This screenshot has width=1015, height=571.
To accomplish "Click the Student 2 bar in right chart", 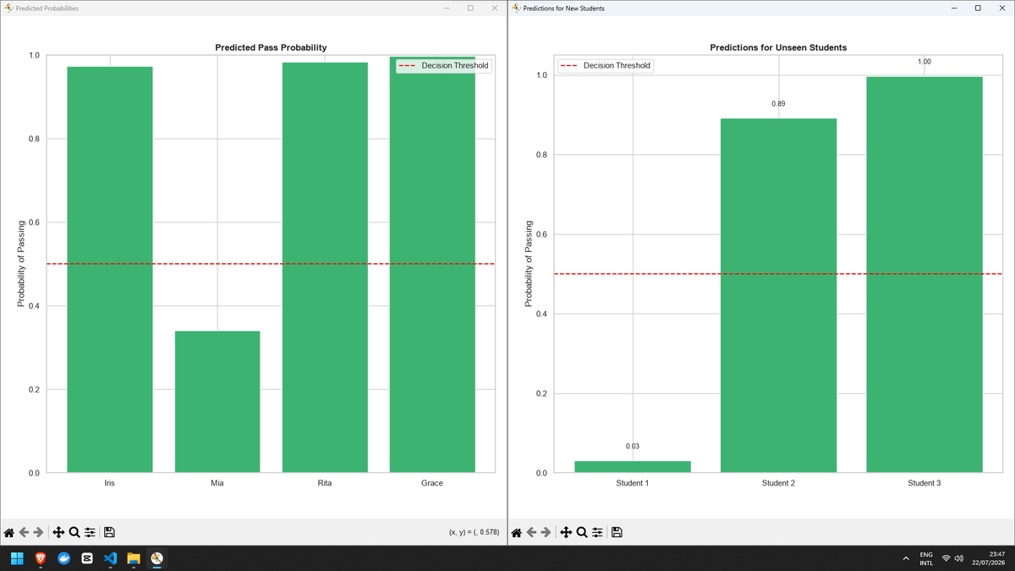I will coord(778,295).
